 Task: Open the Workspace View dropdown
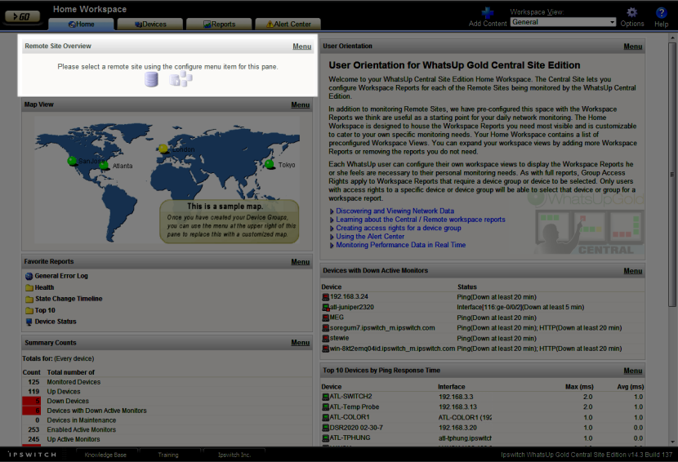tap(563, 22)
